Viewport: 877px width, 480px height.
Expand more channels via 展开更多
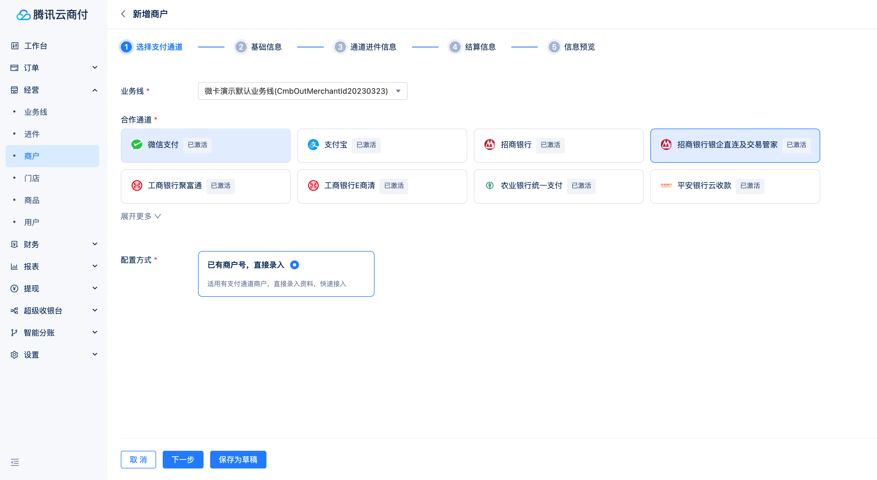pos(141,216)
